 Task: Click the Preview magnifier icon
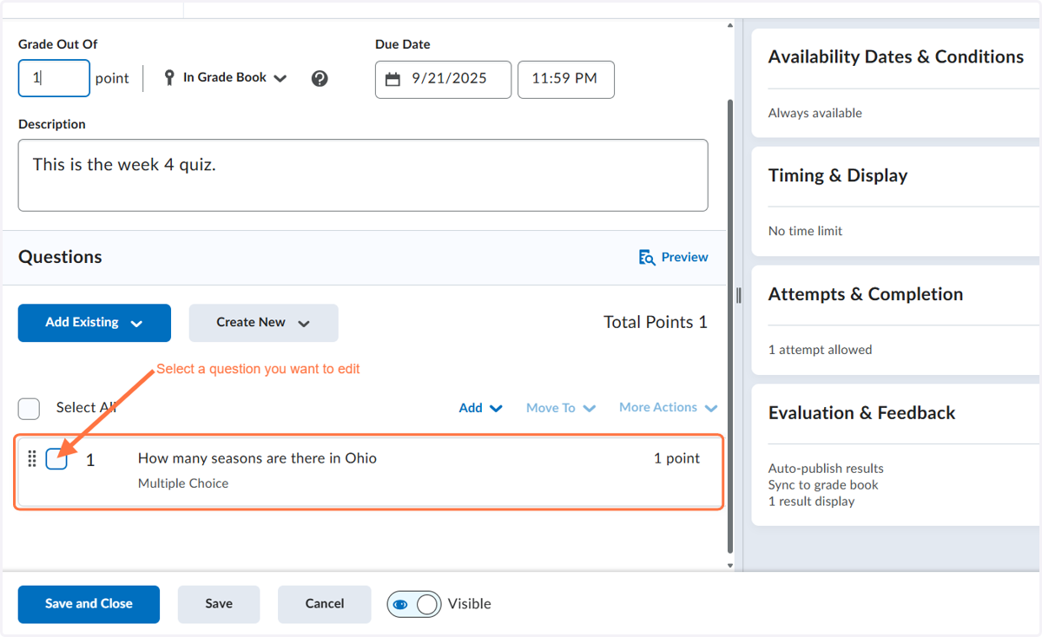[647, 258]
